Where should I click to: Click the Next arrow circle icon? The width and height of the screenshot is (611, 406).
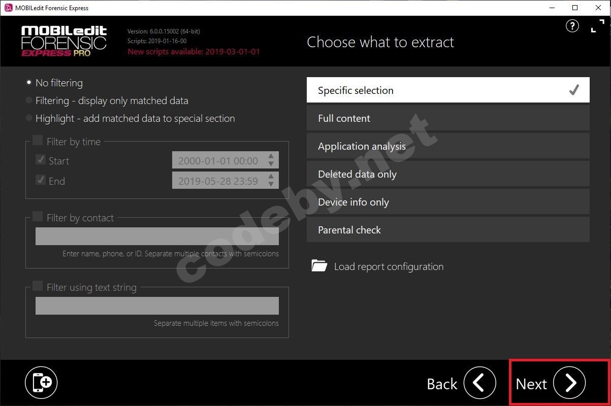click(x=569, y=383)
